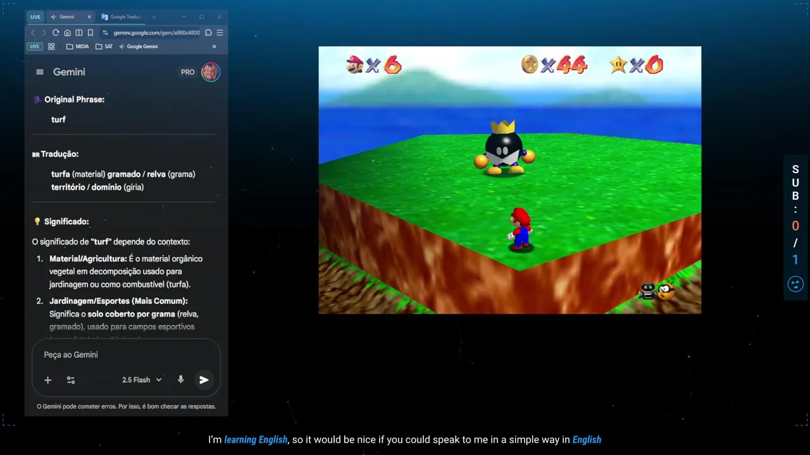Open the 2.5 Flash model dropdown
This screenshot has width=810, height=455.
[142, 380]
